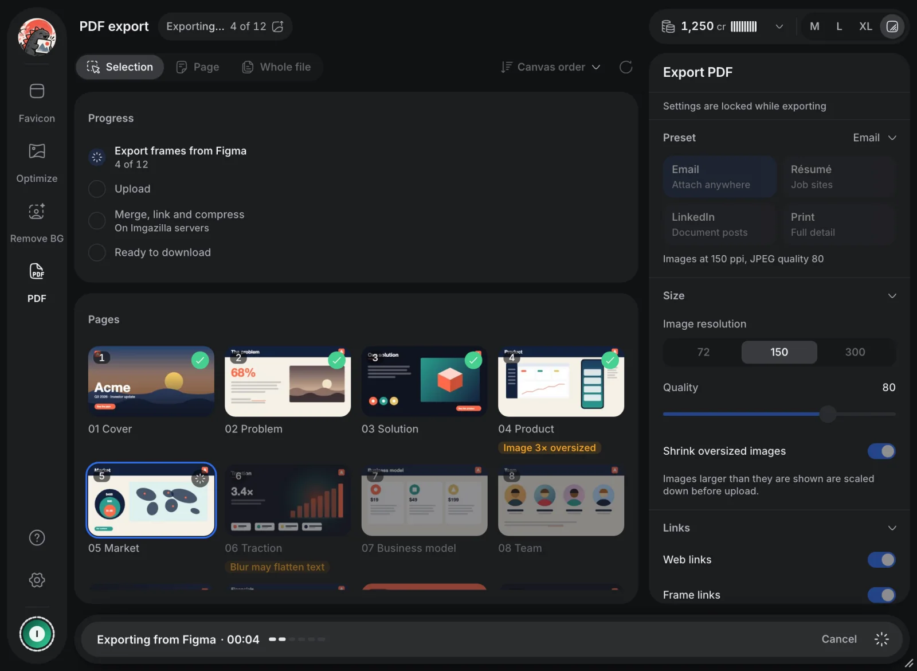Open the Remove BG tool
Viewport: 917px width, 671px height.
(x=37, y=223)
